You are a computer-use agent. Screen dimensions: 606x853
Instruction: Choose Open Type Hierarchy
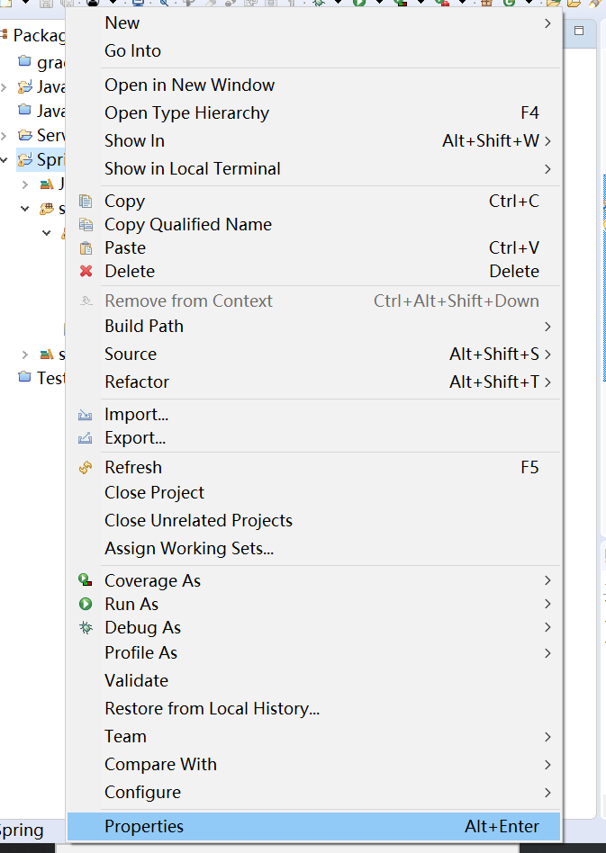pyautogui.click(x=186, y=113)
